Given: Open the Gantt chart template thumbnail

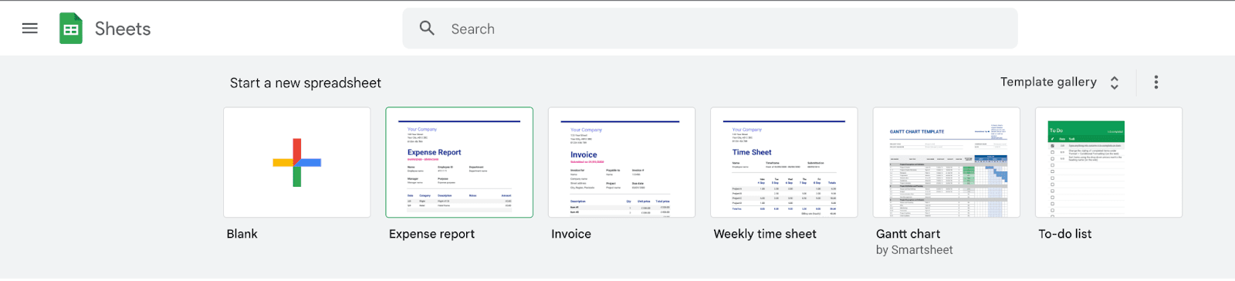Looking at the screenshot, I should tap(946, 162).
